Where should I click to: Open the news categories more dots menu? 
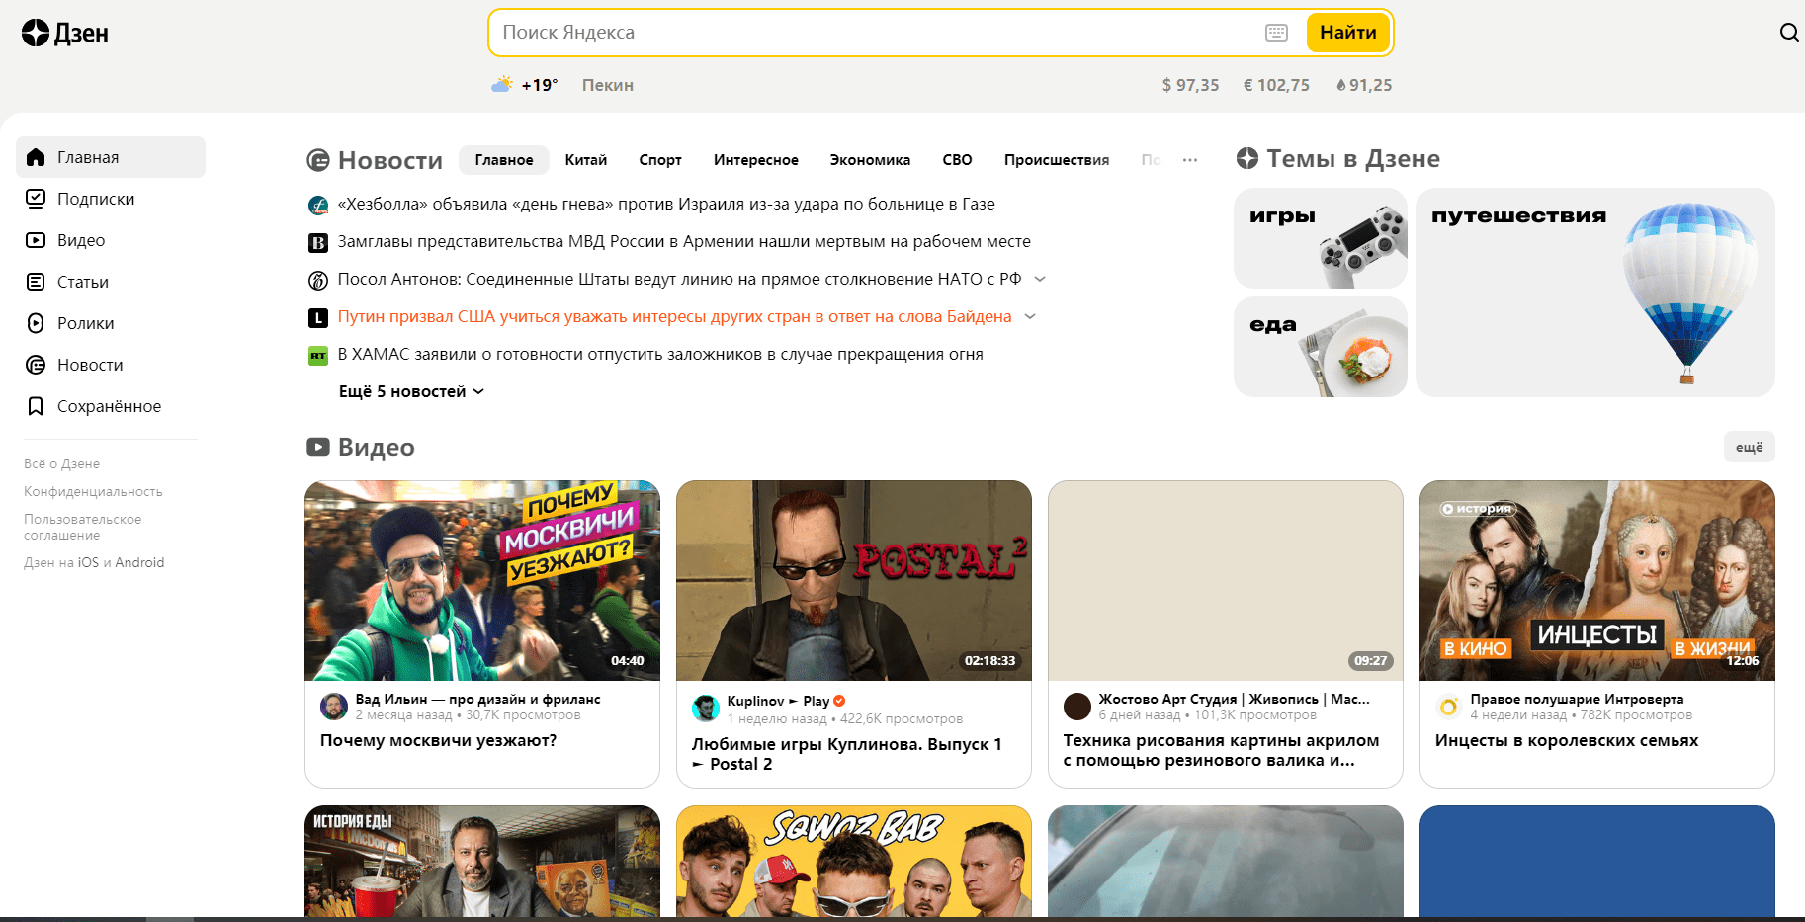pos(1190,159)
